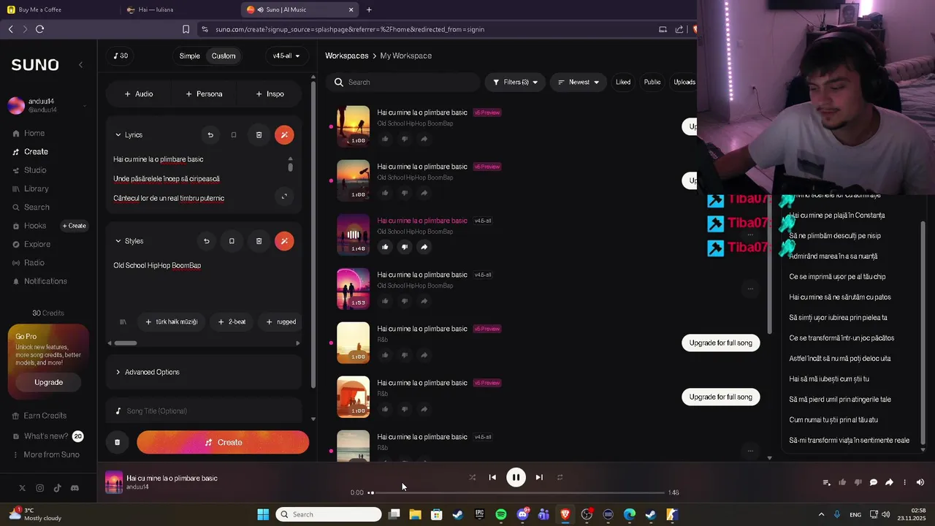Viewport: 935px width, 526px height.
Task: Toggle shuffle in the player
Action: 472,477
